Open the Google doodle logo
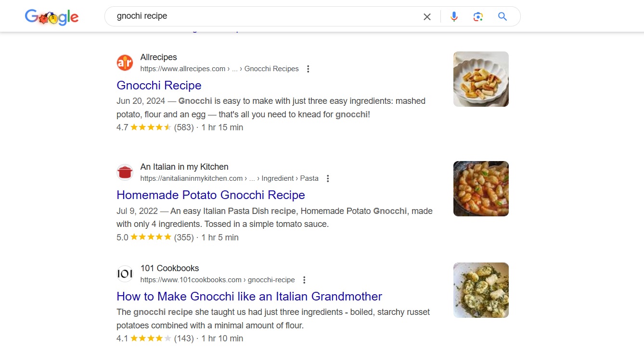 [x=52, y=16]
